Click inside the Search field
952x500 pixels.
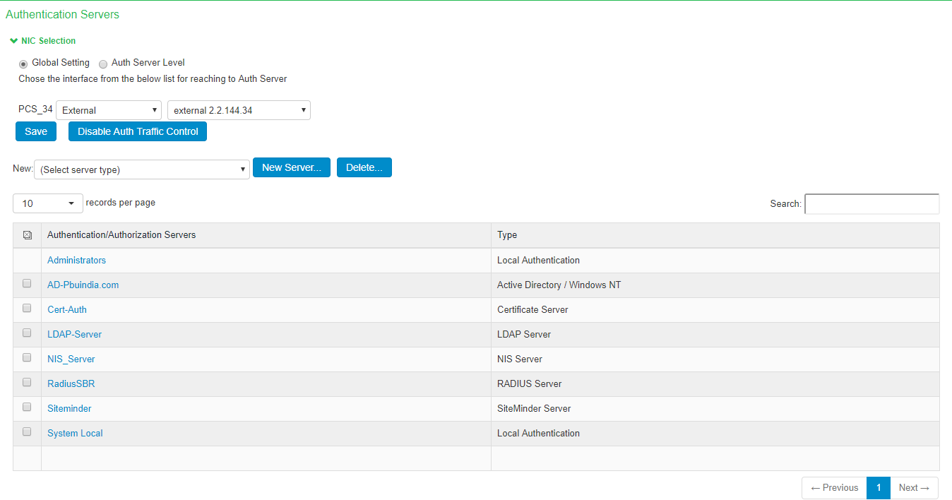pos(871,203)
